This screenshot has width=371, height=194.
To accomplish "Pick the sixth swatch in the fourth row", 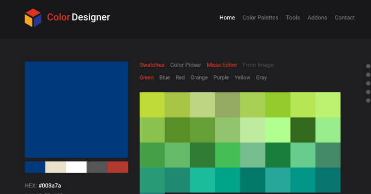I will click(x=278, y=180).
